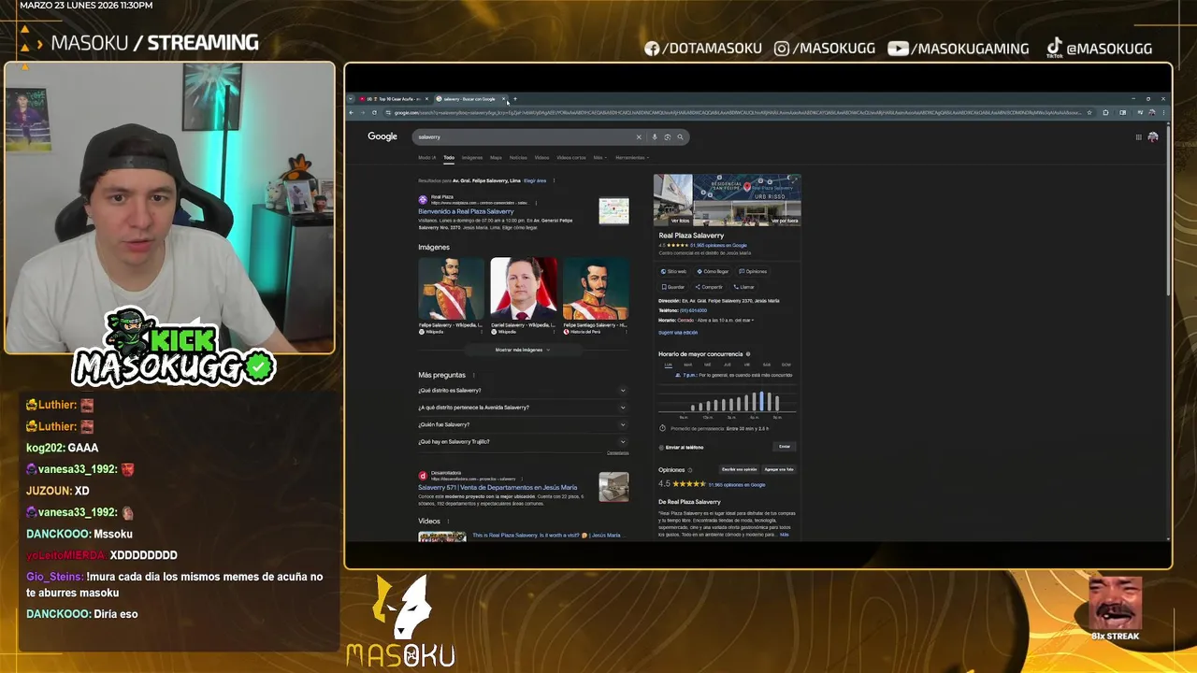Clear the search box with X
Viewport: 1197px width, 673px height.
[640, 136]
